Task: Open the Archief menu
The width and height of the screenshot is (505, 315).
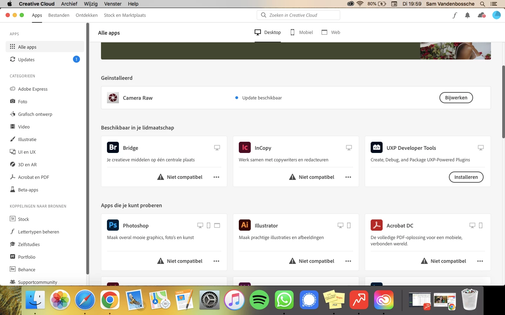Action: pyautogui.click(x=69, y=4)
